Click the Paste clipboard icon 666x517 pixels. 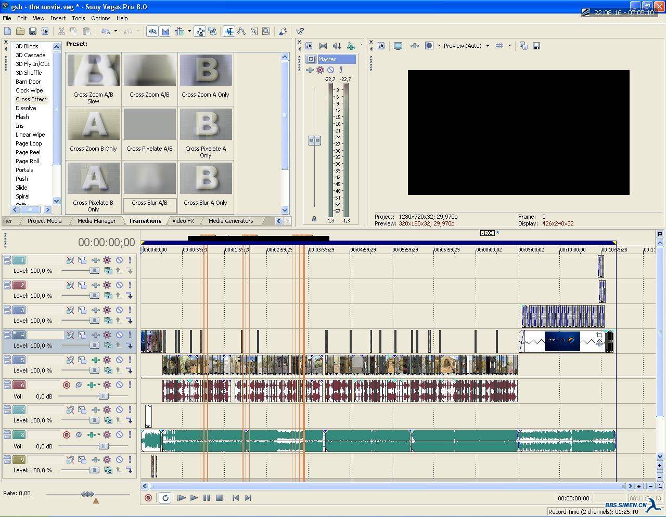click(86, 32)
